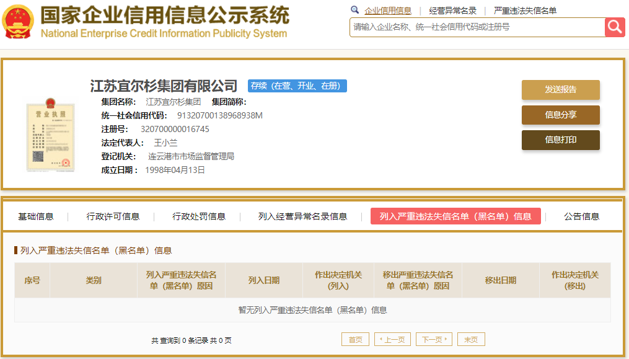
Task: Click the 存续（在营、开业、在册）status badge
Action: (297, 86)
